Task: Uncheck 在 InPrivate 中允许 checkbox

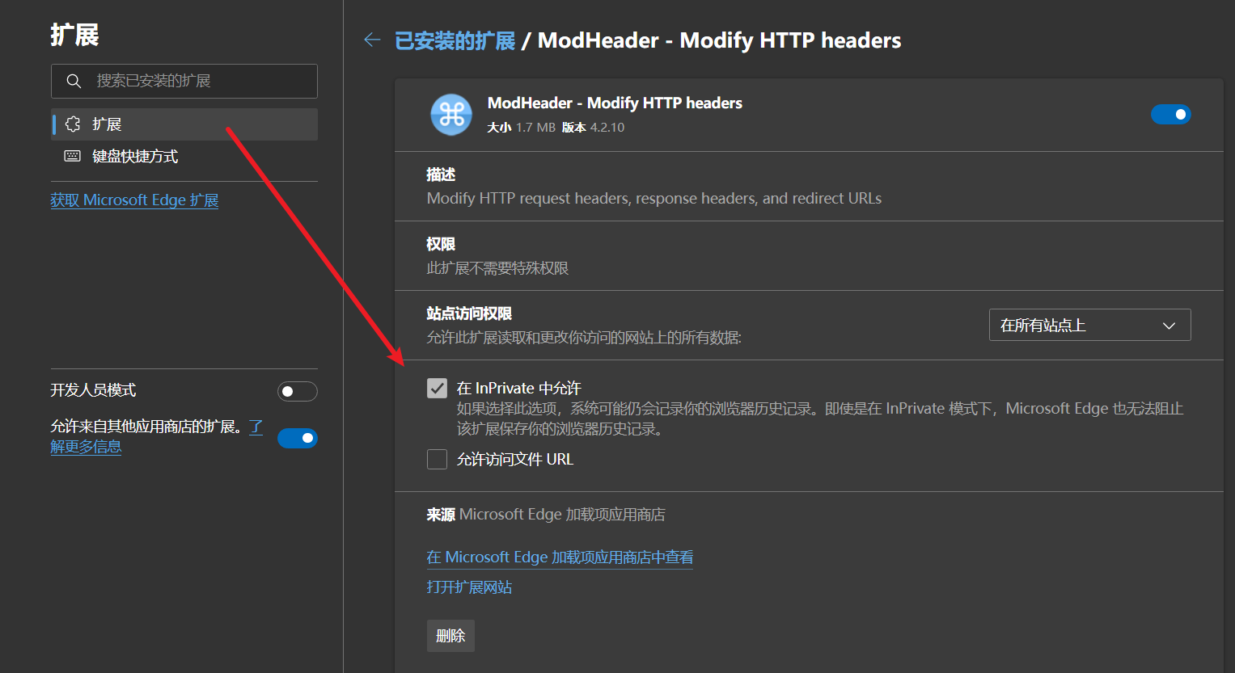Action: (437, 389)
